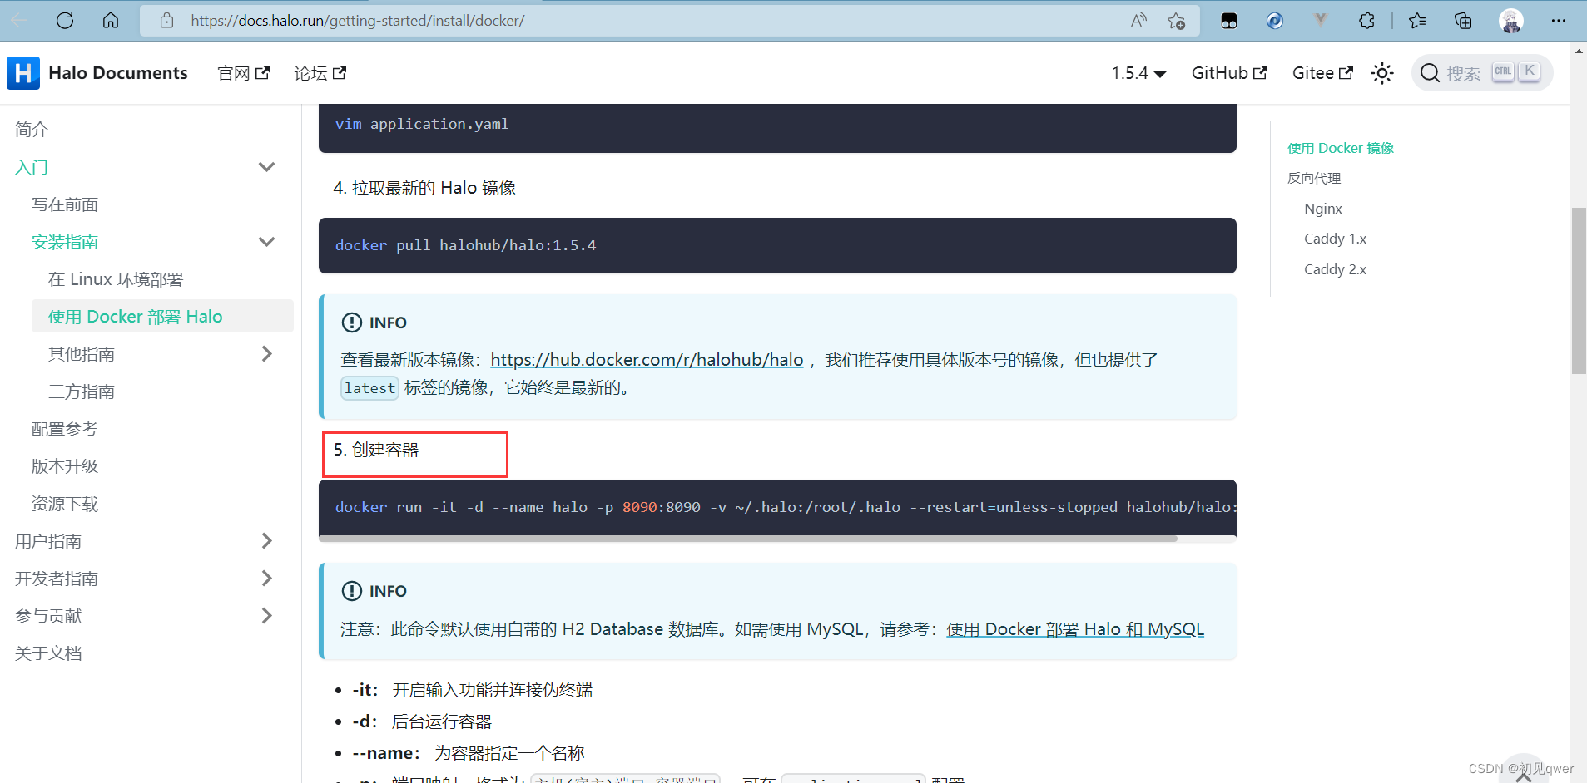Open 官网 external link in navbar
Image resolution: width=1587 pixels, height=783 pixels.
pos(243,73)
